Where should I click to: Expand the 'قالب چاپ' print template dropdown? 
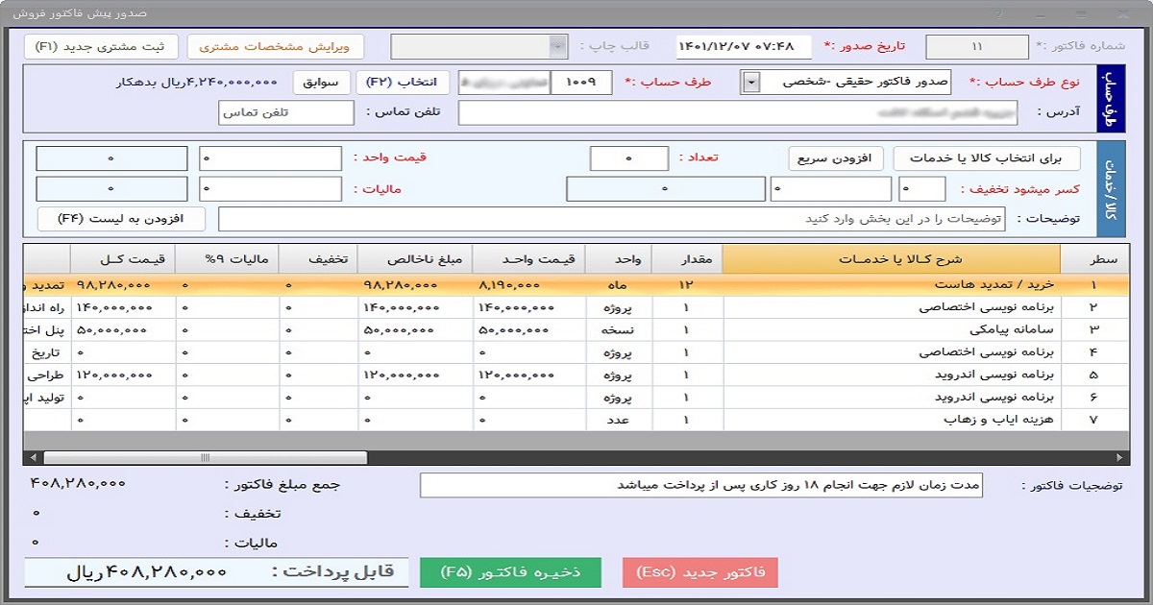click(557, 46)
